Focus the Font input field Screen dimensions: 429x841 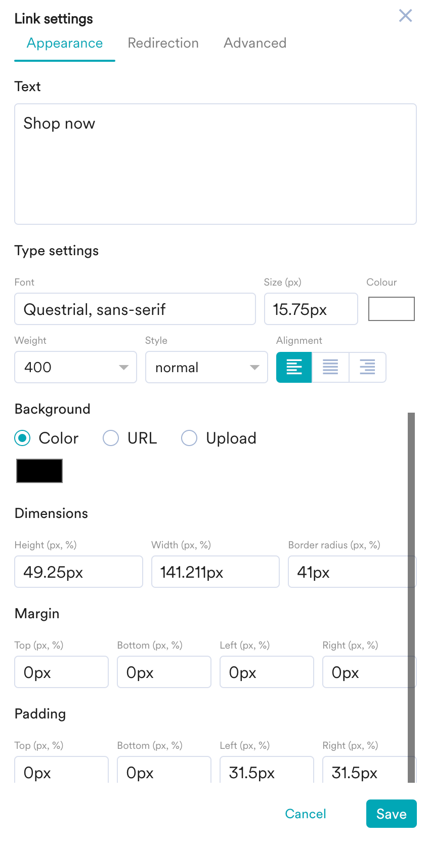135,309
